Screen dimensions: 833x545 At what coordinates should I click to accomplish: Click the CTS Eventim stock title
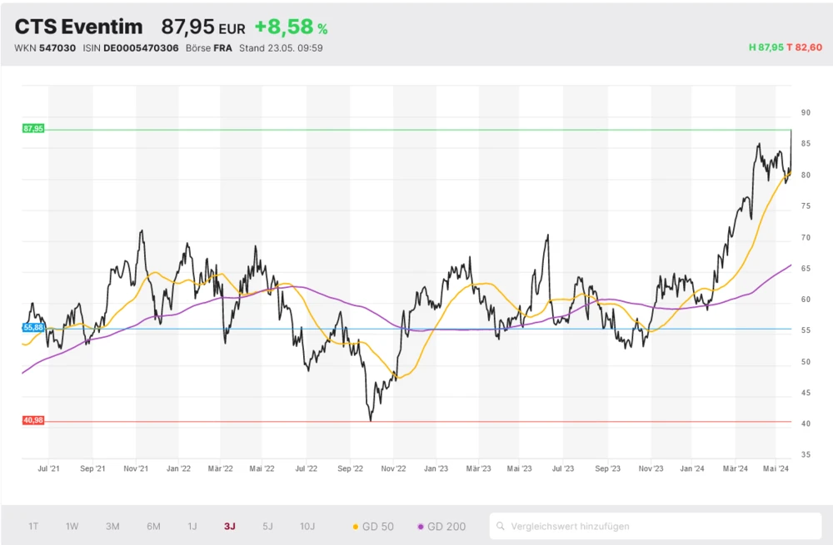(x=79, y=27)
